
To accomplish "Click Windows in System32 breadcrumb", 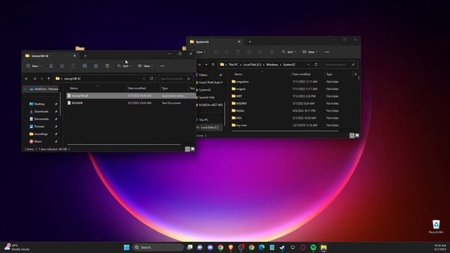I will coord(272,65).
